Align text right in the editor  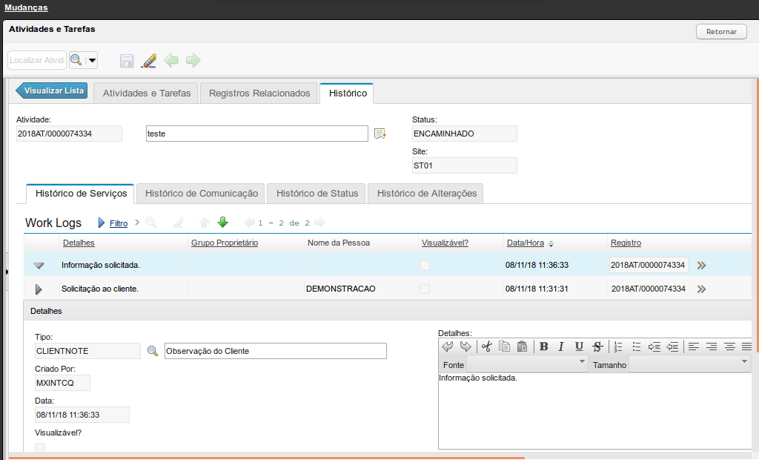coord(712,346)
